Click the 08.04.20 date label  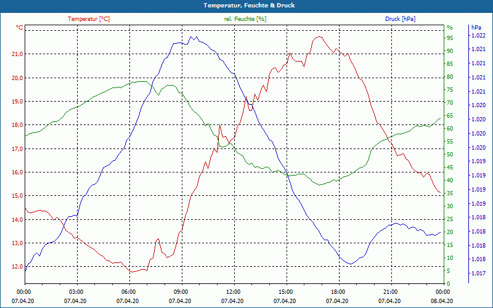pos(442,301)
